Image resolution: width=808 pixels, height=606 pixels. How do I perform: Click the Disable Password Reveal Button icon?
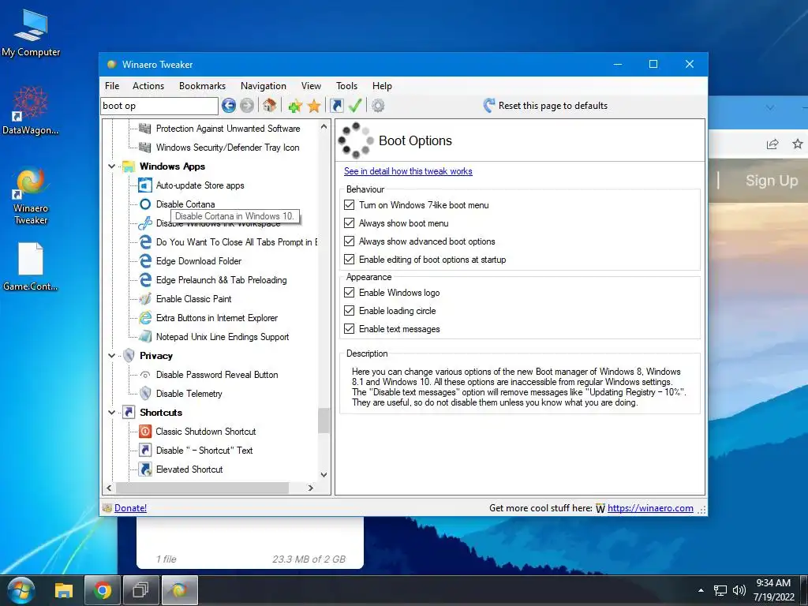coord(145,375)
